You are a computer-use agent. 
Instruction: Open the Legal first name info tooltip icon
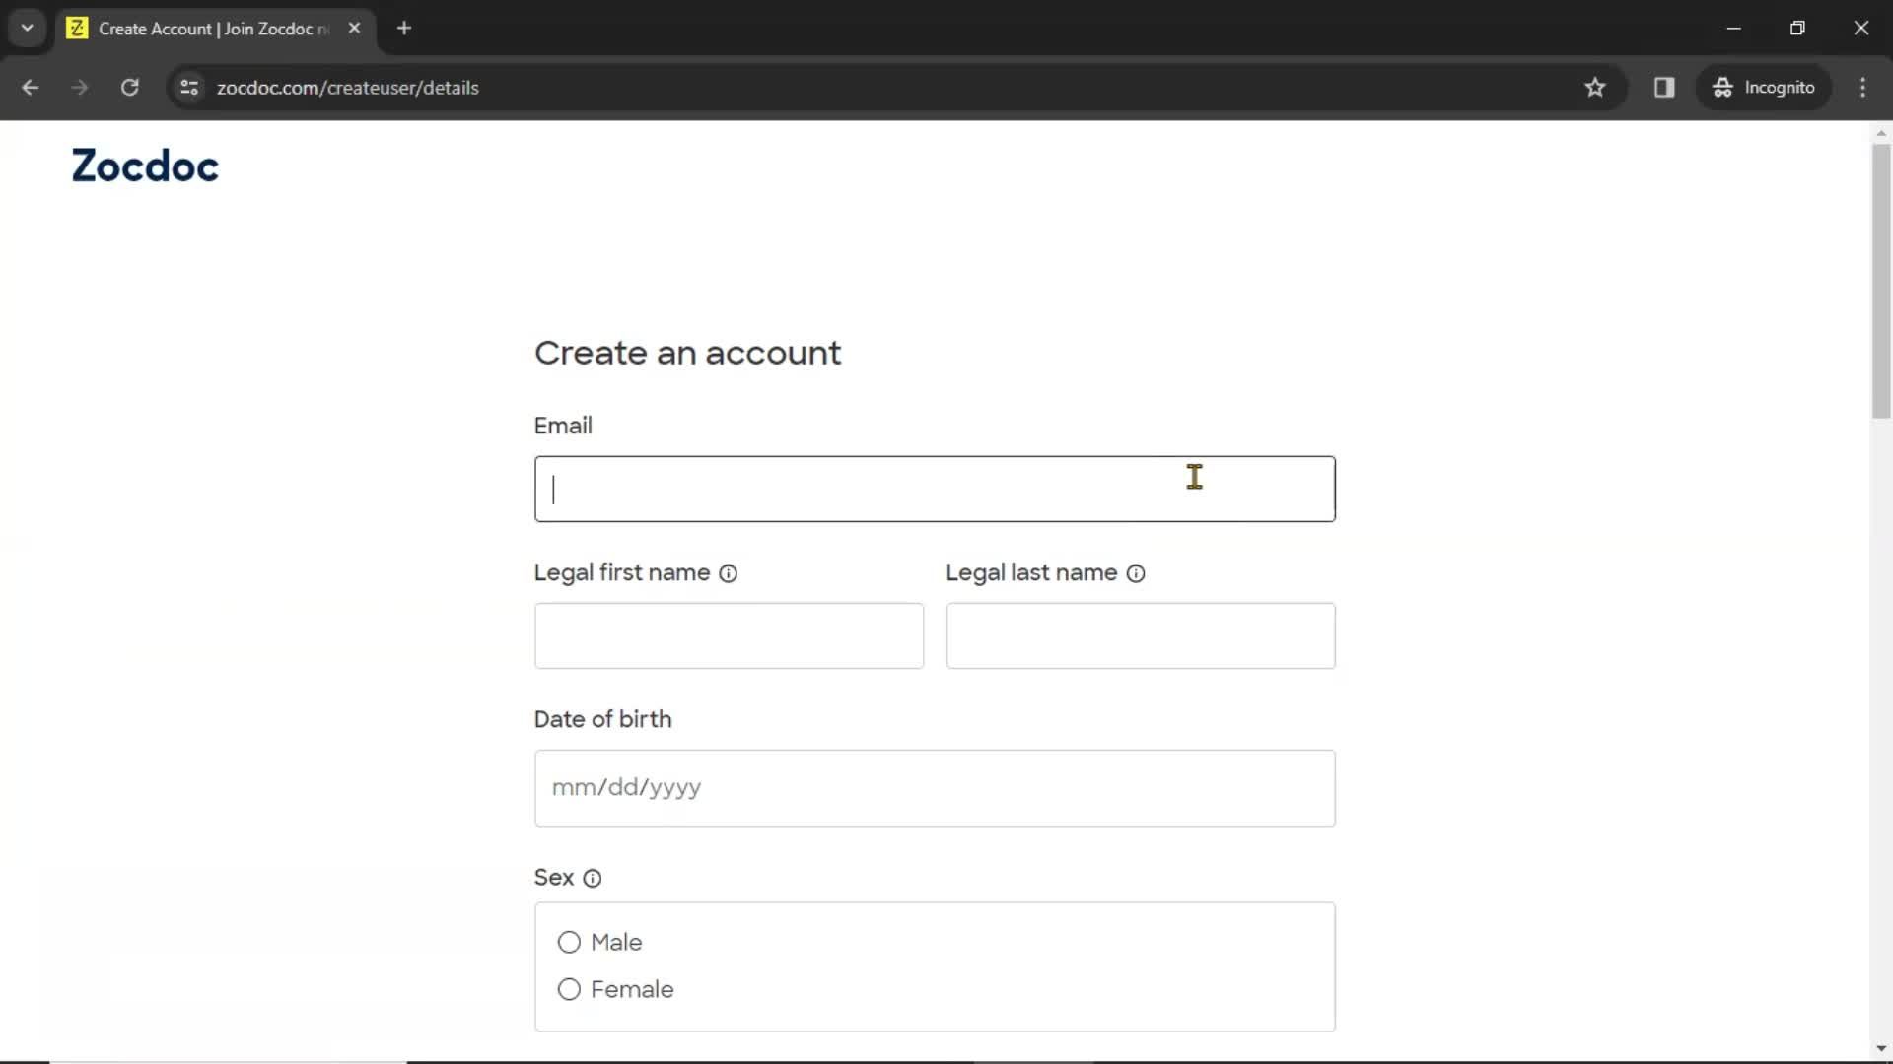(729, 573)
